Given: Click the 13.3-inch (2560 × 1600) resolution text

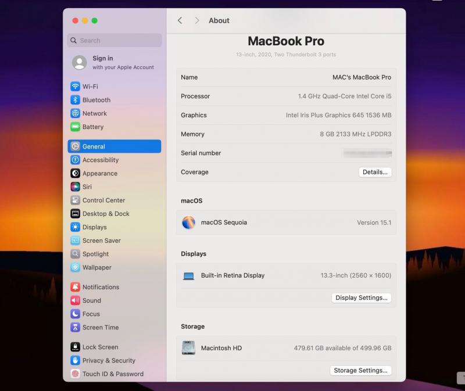Looking at the screenshot, I should point(356,275).
